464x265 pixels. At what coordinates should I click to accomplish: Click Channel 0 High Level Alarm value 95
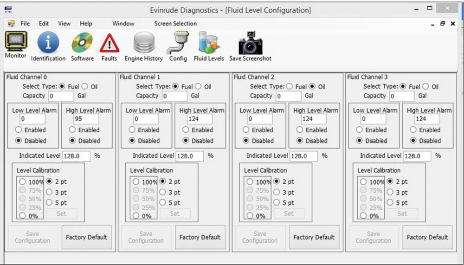tap(86, 119)
